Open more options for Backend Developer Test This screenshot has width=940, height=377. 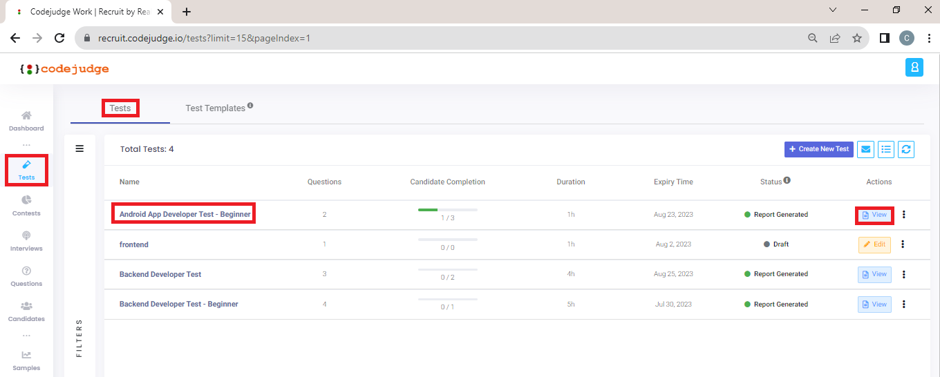[903, 274]
